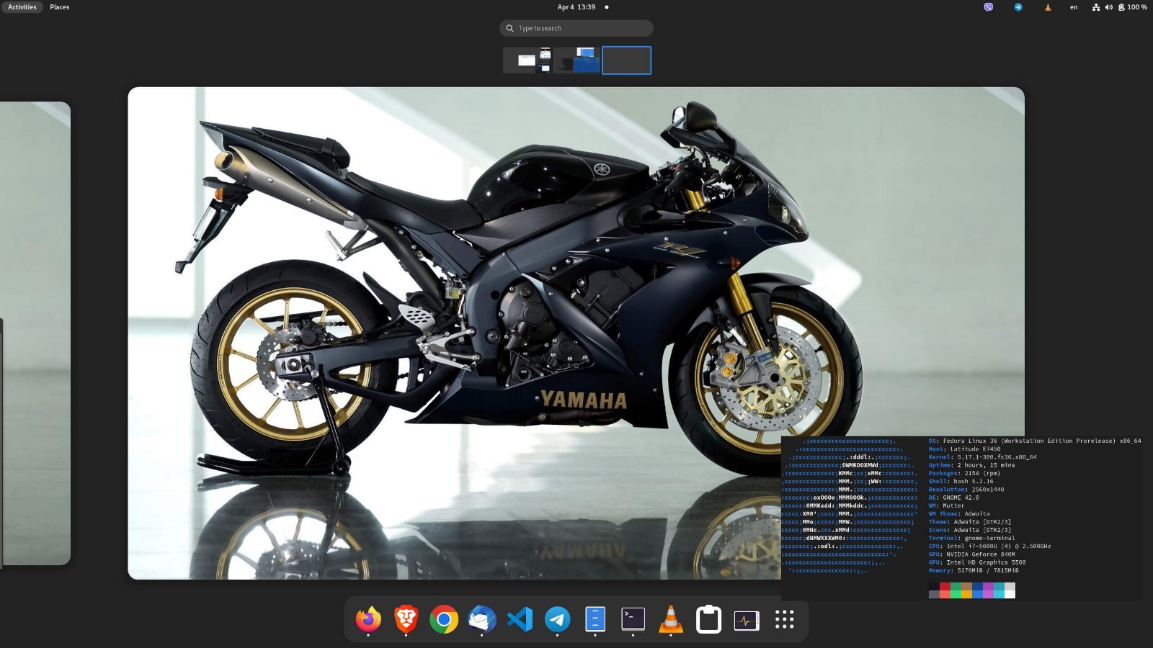Open the 'en' keyboard layout menu

point(1074,7)
